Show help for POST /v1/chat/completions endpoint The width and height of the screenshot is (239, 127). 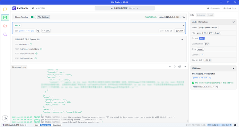[x=41, y=49]
